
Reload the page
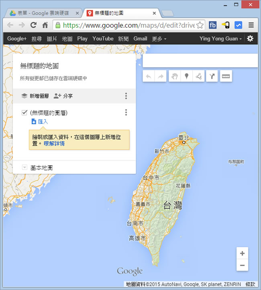[33, 25]
